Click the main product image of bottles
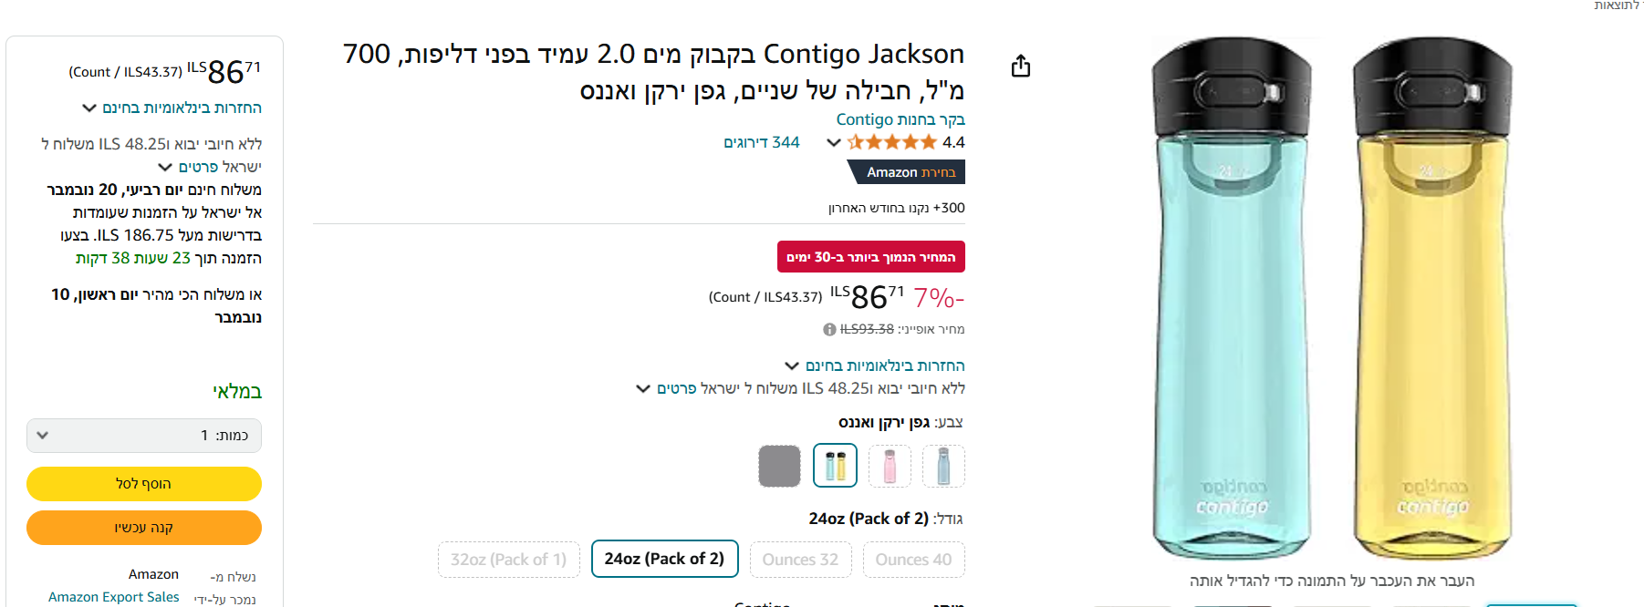1644x607 pixels. click(x=1331, y=301)
